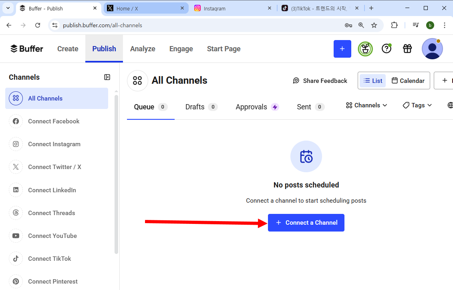The width and height of the screenshot is (453, 290).
Task: Click the Connect Twitter / X label
Action: 54,167
